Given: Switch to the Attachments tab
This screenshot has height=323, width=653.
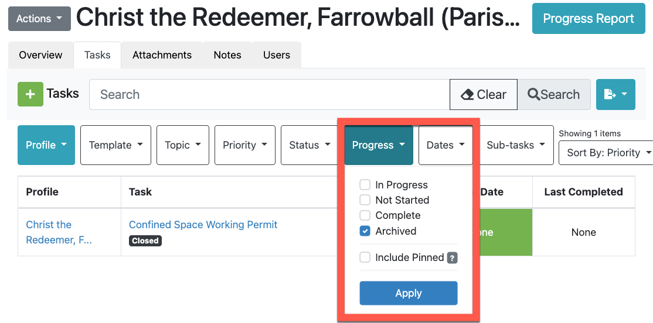Looking at the screenshot, I should pyautogui.click(x=162, y=55).
